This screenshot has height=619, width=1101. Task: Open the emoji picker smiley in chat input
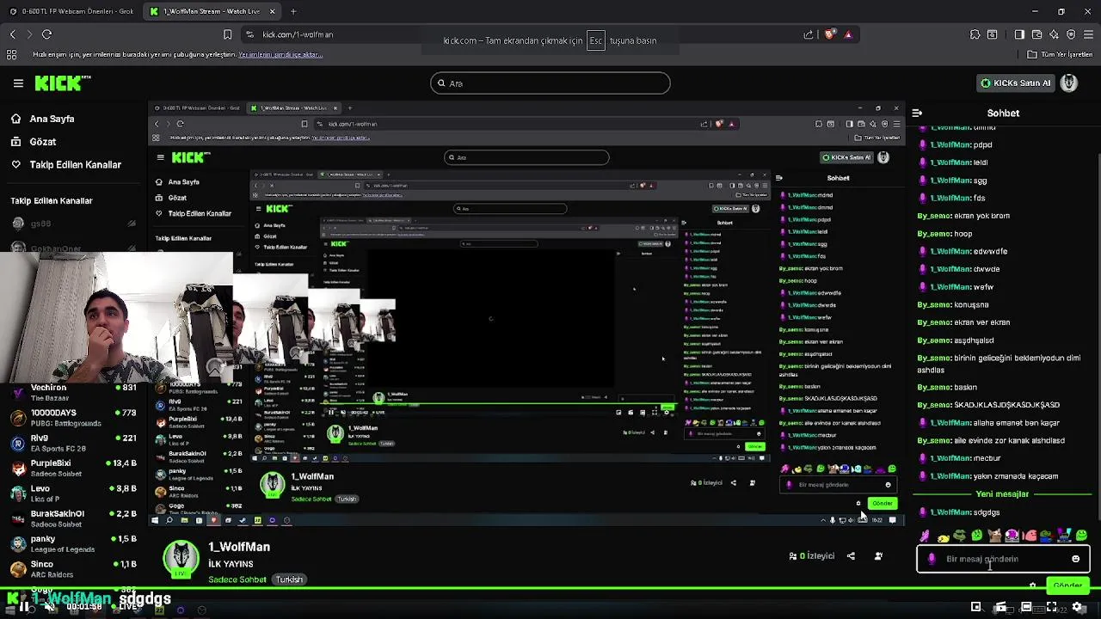[x=1075, y=559]
